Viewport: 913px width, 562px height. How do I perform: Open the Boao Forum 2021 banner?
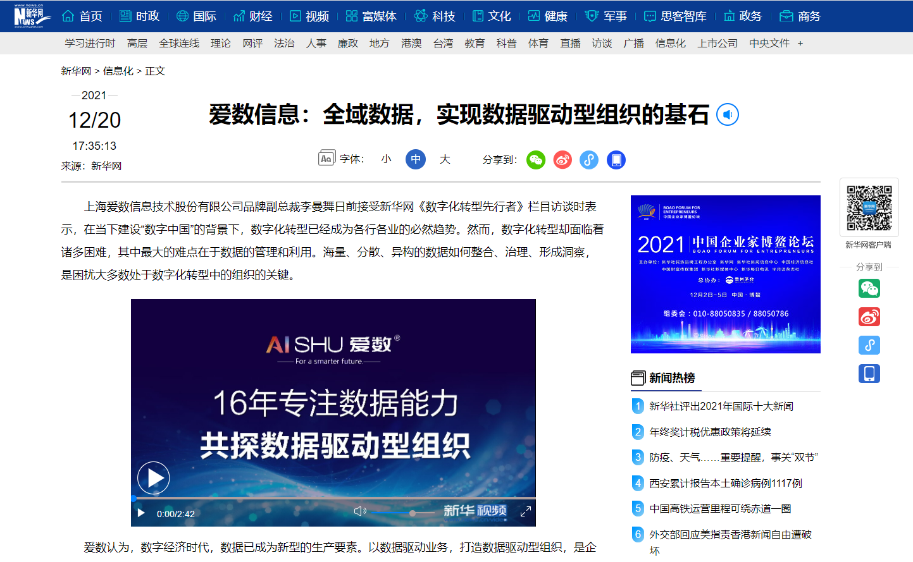[726, 274]
